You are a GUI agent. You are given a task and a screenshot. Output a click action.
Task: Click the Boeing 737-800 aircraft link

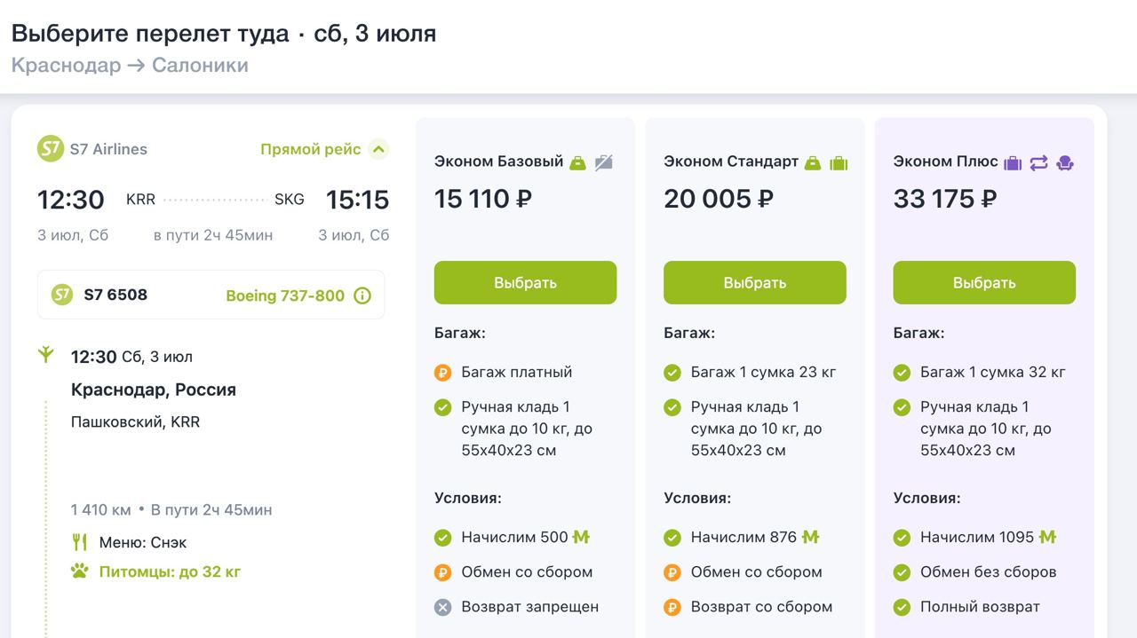click(x=285, y=295)
